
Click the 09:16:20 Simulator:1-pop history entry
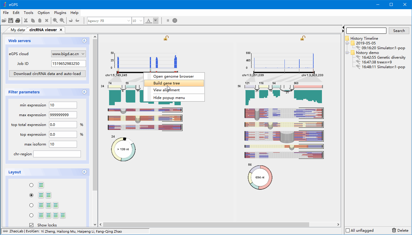click(x=383, y=48)
